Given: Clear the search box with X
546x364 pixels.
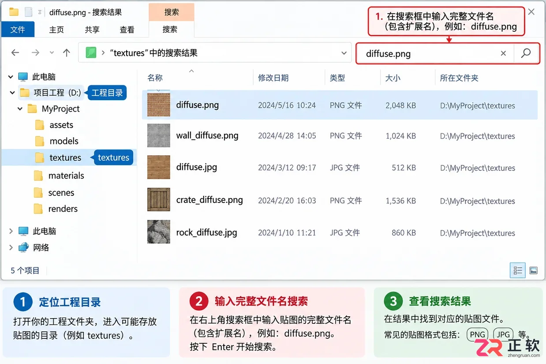Looking at the screenshot, I should (503, 53).
